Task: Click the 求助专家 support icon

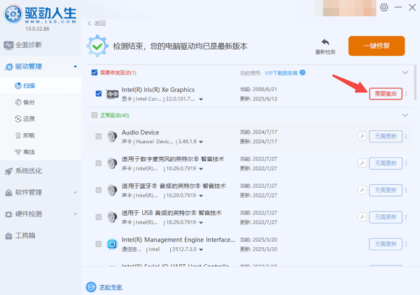Action: [x=91, y=287]
